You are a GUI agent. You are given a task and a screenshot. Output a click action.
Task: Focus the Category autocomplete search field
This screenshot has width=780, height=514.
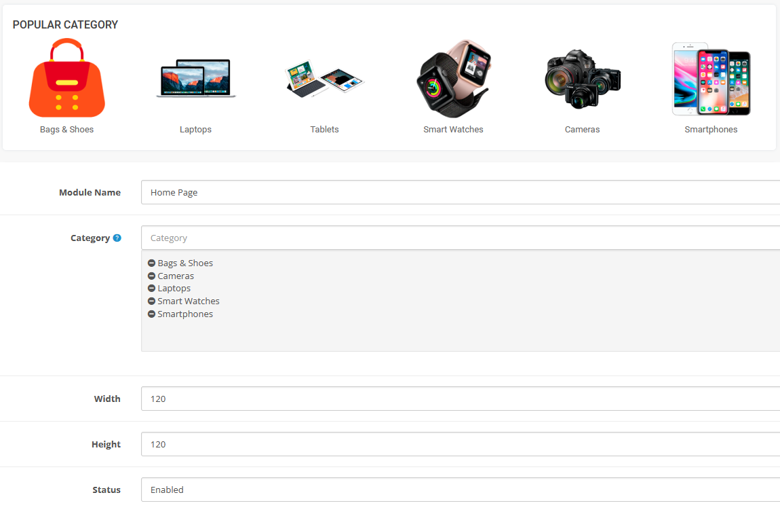coord(460,238)
